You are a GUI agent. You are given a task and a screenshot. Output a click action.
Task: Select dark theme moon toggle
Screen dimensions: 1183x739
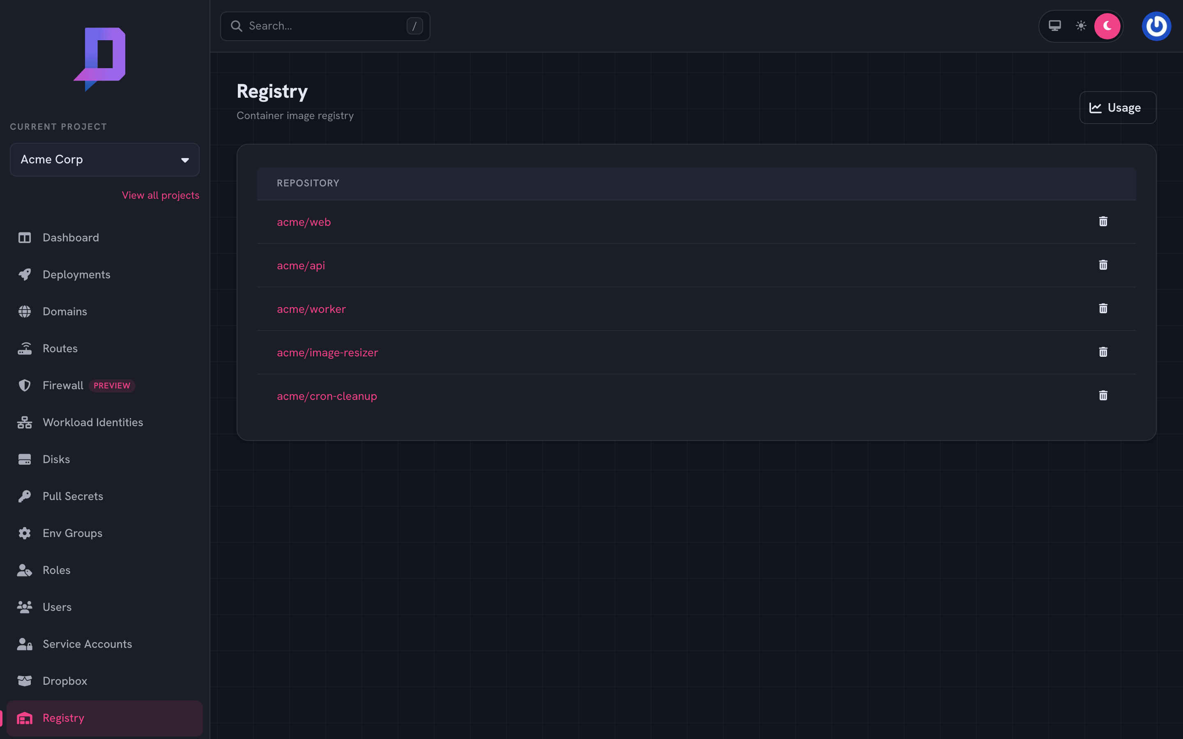[x=1107, y=26]
